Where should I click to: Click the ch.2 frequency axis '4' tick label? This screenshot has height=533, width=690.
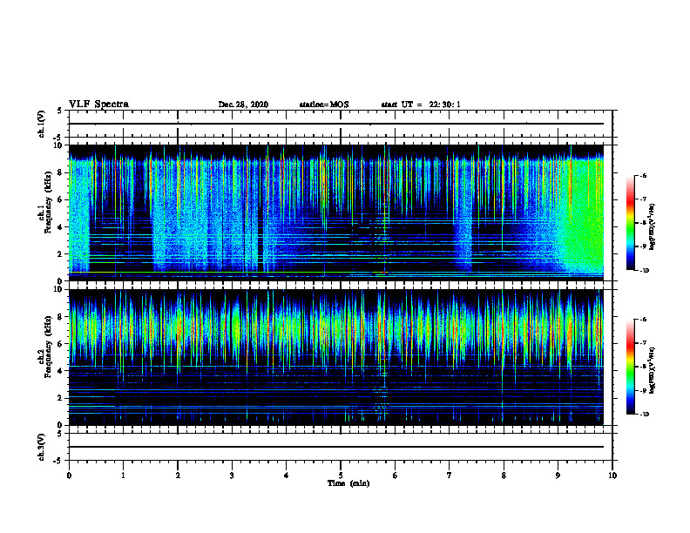pyautogui.click(x=60, y=371)
